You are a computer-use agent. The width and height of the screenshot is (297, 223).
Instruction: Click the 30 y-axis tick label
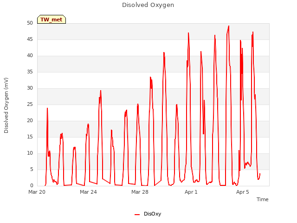point(30,88)
